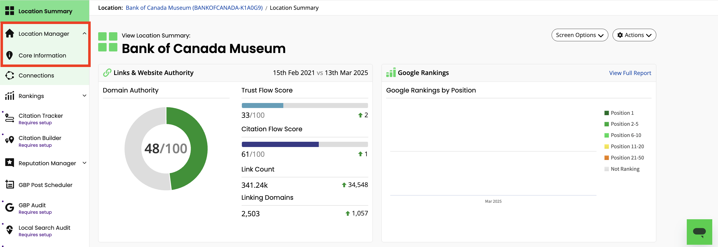Click the large green squares summary icon
The image size is (718, 247).
pyautogui.click(x=108, y=42)
